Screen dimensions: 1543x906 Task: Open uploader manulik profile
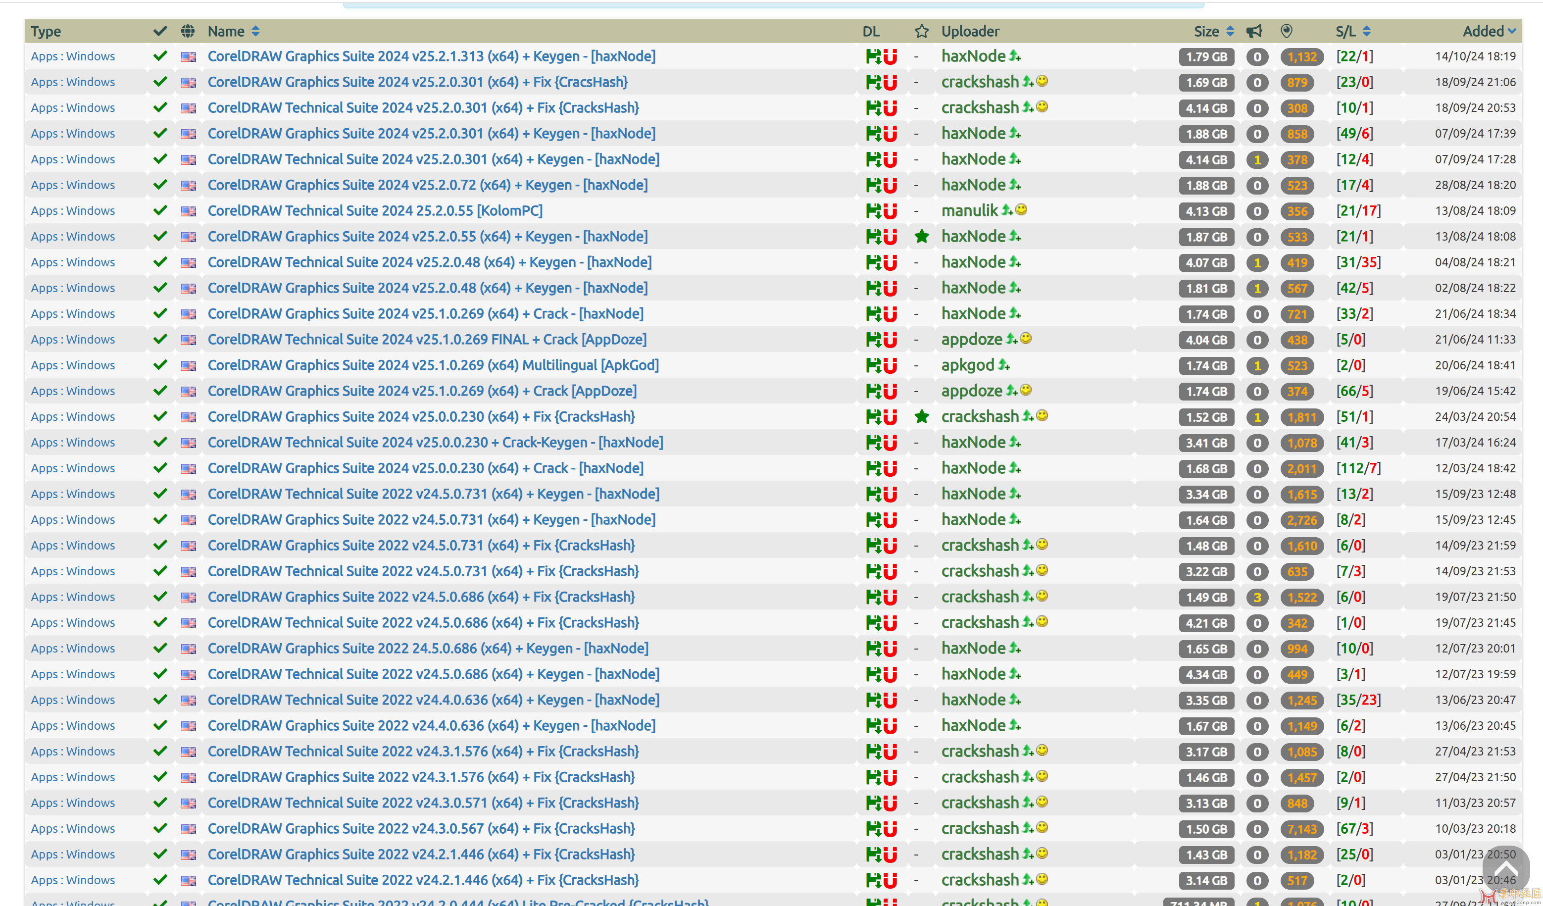(969, 211)
